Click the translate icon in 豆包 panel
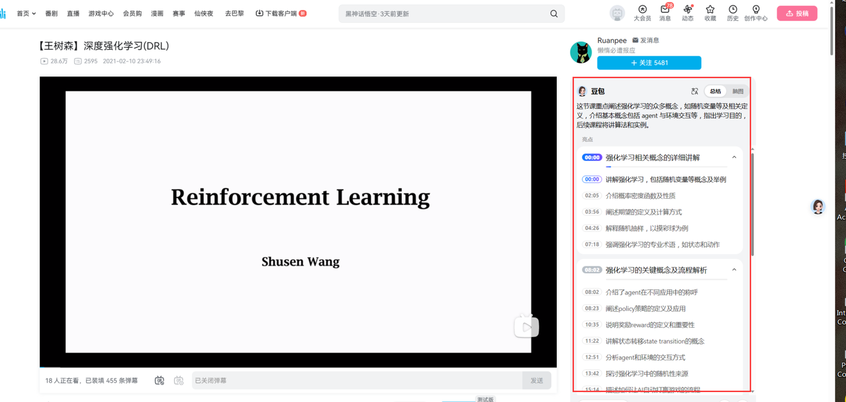 695,91
